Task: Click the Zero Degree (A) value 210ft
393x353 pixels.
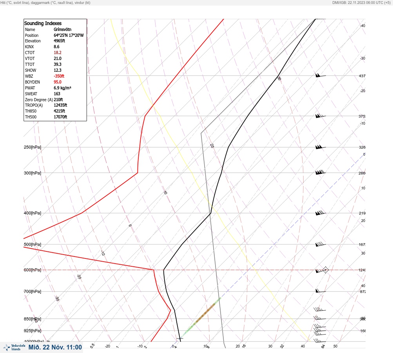Action: coord(58,100)
